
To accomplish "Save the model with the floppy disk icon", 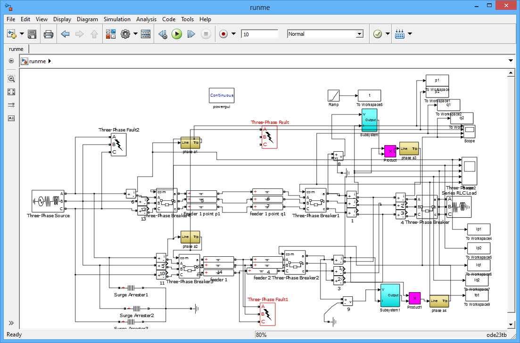I will 32,34.
